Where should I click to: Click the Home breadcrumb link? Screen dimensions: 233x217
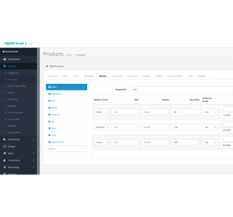pos(69,55)
